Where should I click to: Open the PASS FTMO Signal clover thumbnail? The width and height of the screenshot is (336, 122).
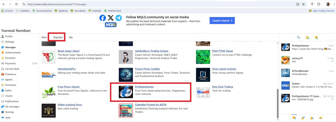pos(203,57)
